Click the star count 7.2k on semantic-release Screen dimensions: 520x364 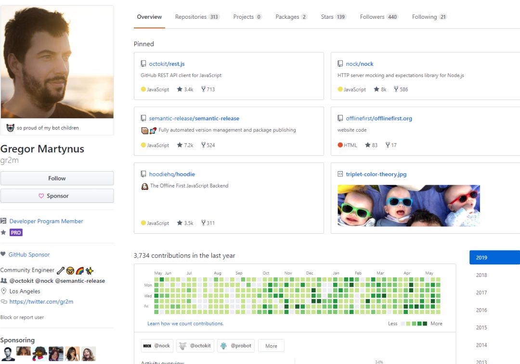coord(185,145)
